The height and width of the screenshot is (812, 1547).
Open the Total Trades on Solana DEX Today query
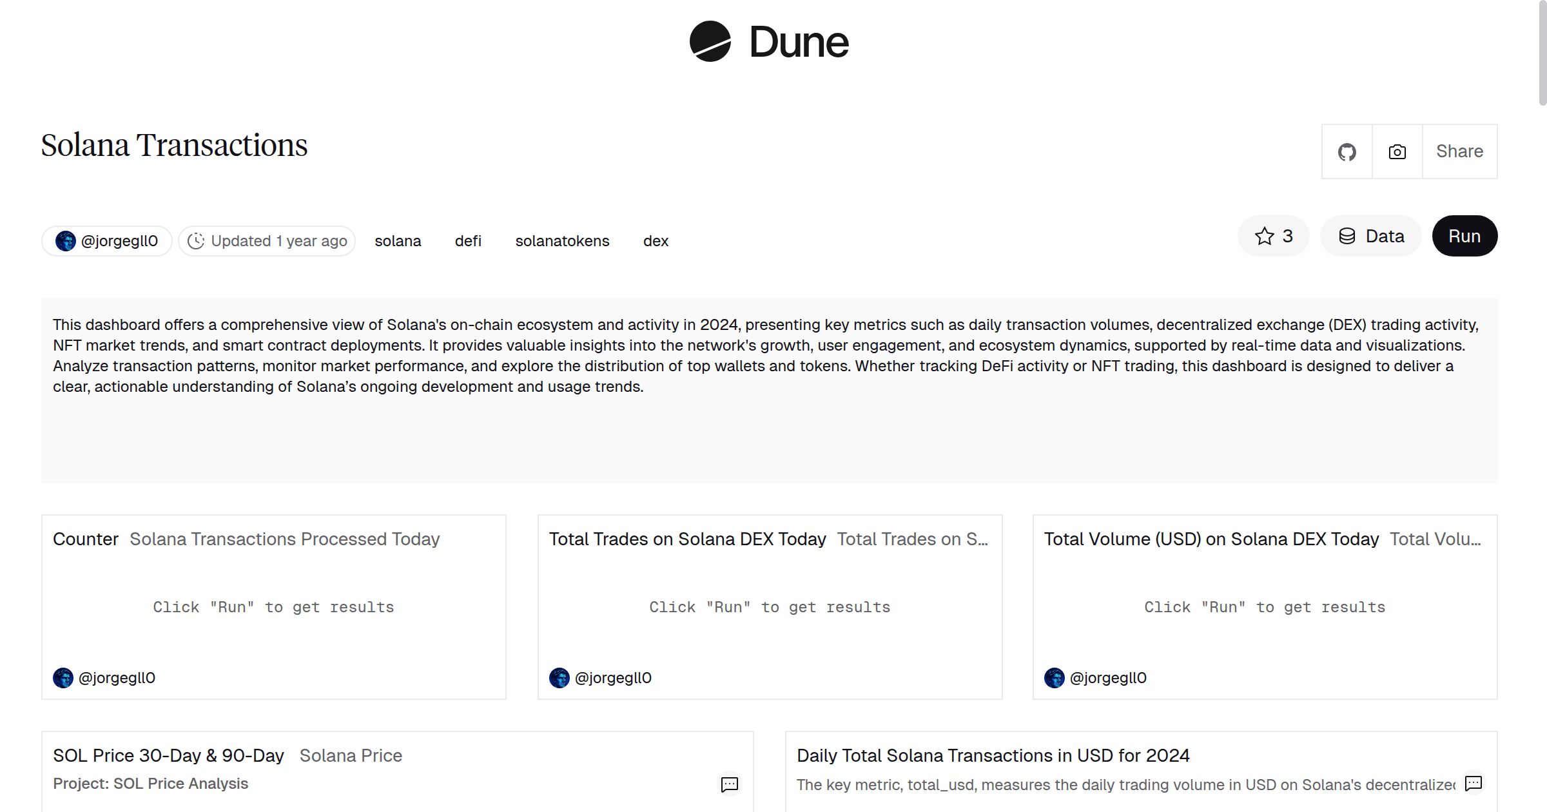[688, 539]
